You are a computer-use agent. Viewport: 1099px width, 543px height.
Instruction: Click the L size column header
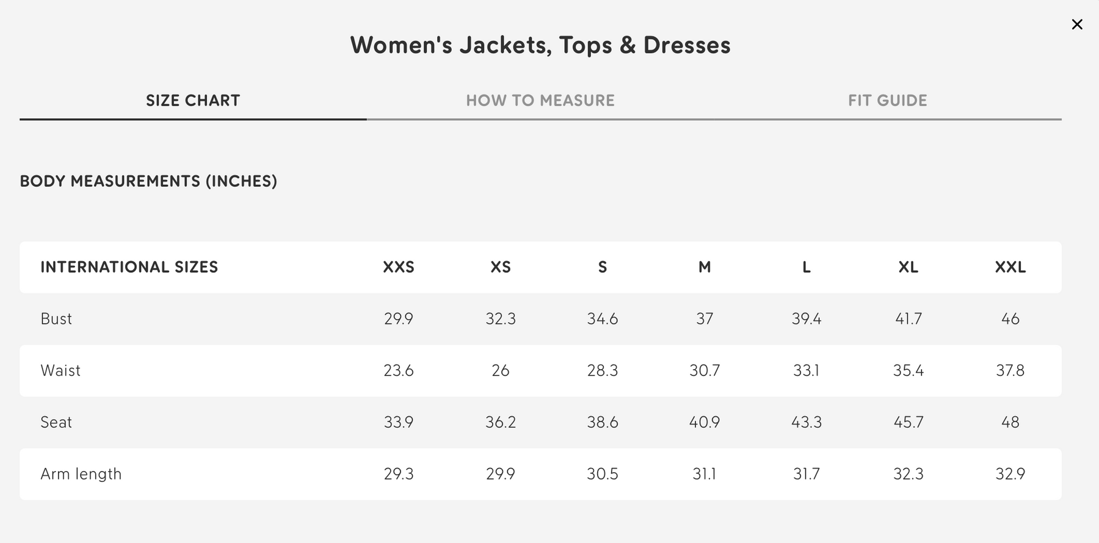[807, 267]
